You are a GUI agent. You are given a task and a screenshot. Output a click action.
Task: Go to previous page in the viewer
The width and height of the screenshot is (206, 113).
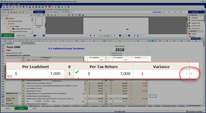[x=94, y=36]
